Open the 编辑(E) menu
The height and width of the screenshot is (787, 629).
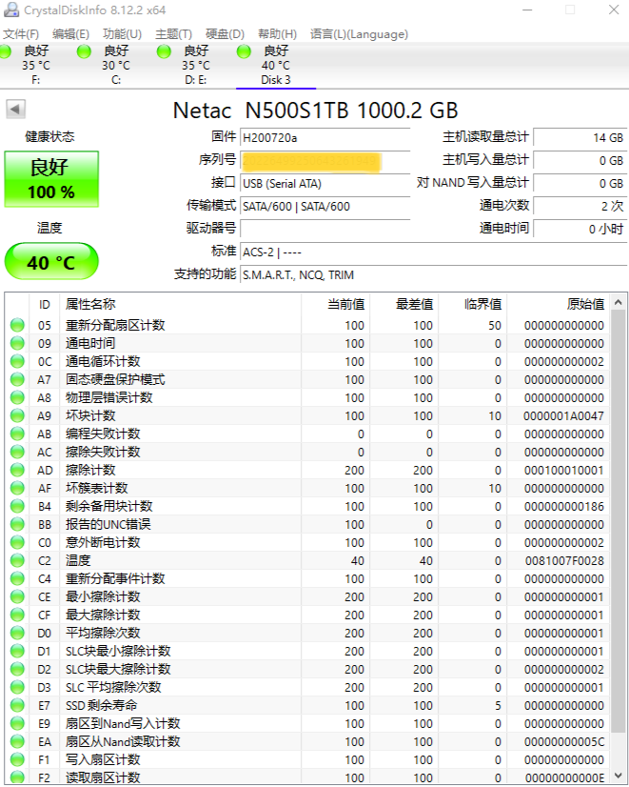70,34
